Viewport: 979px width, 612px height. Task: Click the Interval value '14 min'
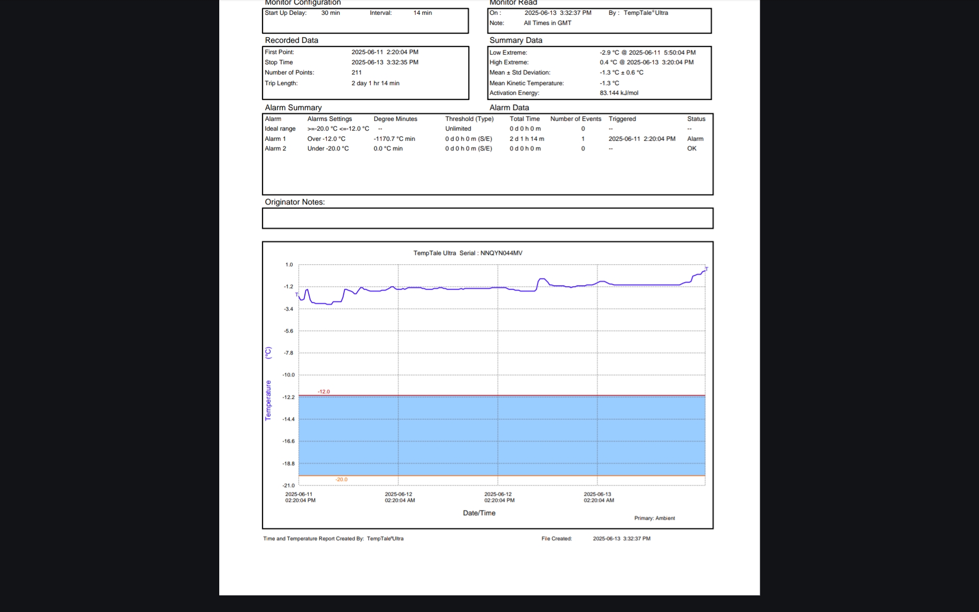pos(422,13)
